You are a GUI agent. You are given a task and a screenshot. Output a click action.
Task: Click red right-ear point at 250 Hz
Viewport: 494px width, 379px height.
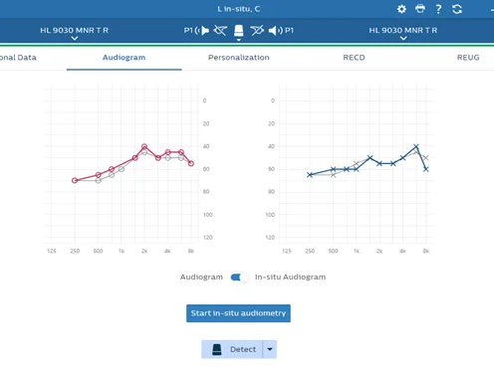75,180
